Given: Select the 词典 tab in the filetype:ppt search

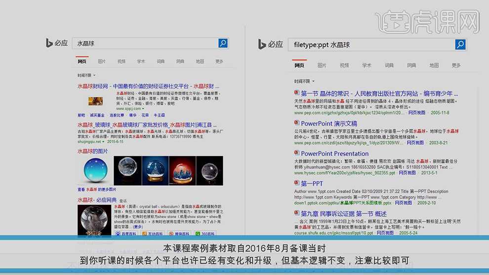Looking at the screenshot, I should [389, 65].
